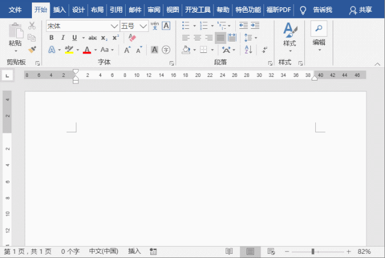This screenshot has height=258, width=385.
Task: Expand the font size dropdown (五号)
Action: [143, 26]
